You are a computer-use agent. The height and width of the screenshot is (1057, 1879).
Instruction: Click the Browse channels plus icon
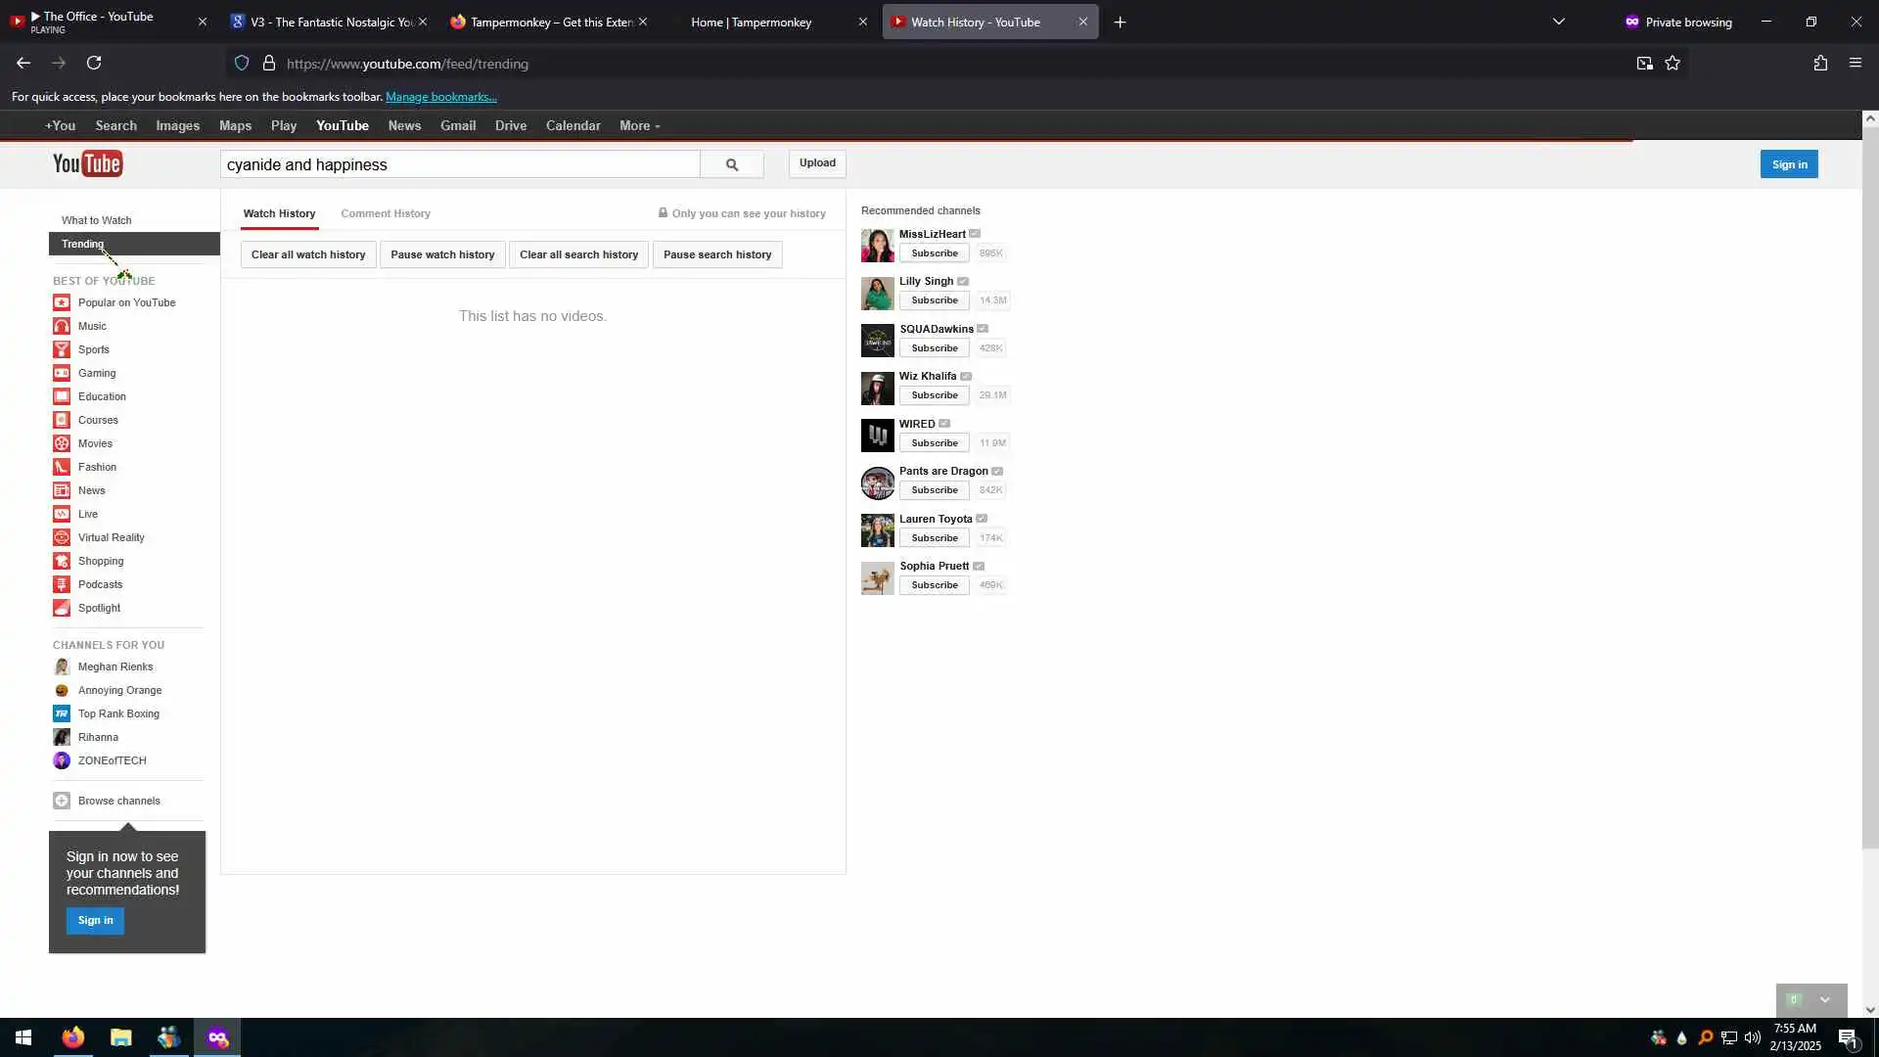62,801
